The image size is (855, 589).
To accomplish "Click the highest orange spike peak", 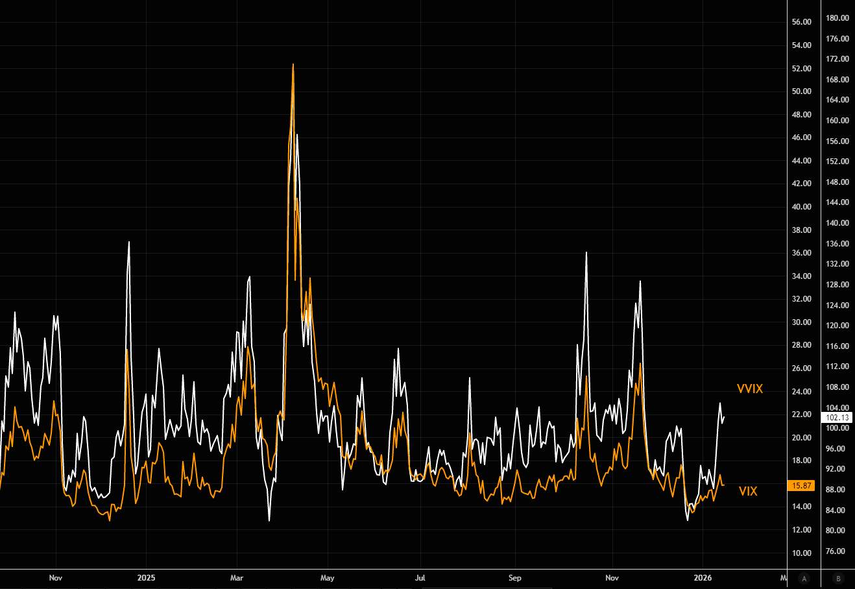I will (x=293, y=65).
